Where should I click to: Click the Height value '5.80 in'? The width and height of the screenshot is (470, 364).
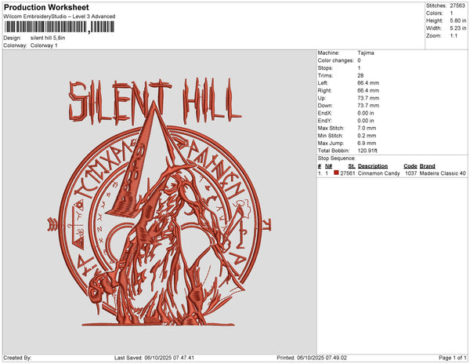pos(457,20)
